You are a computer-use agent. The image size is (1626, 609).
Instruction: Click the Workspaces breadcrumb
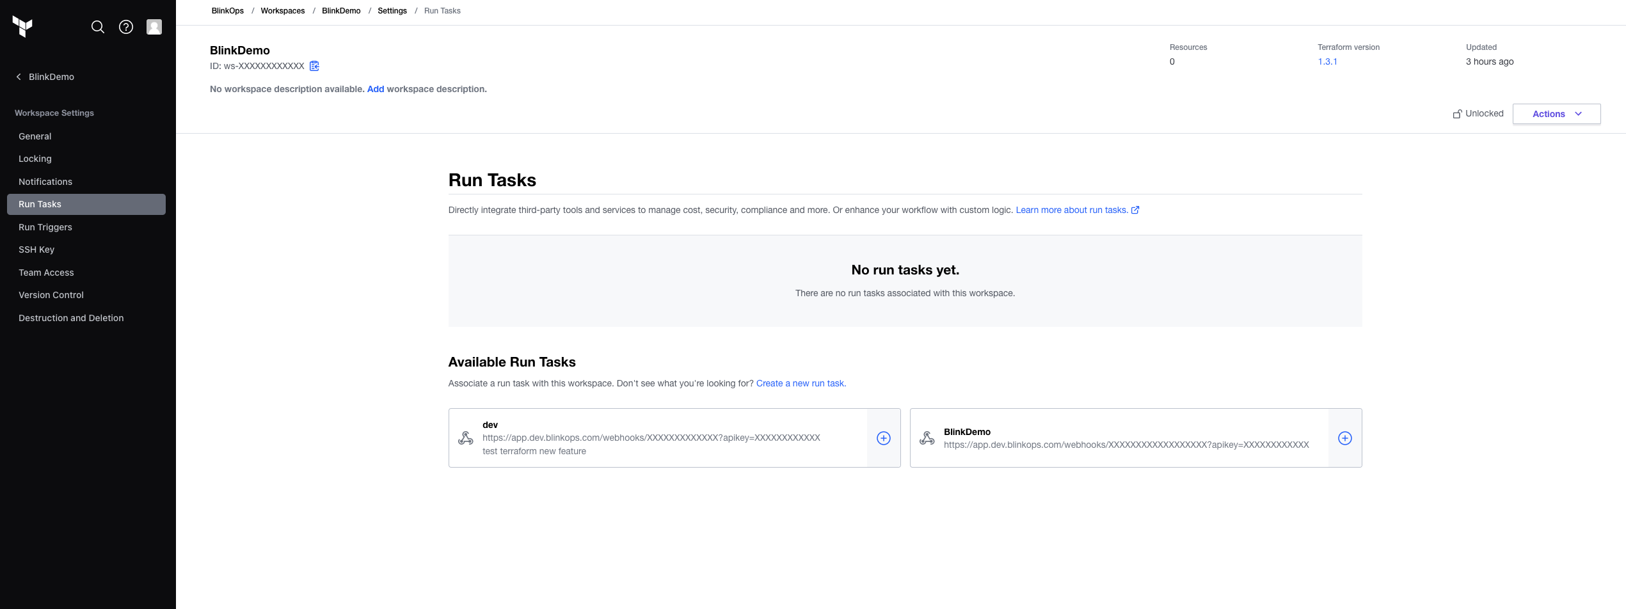(x=282, y=10)
